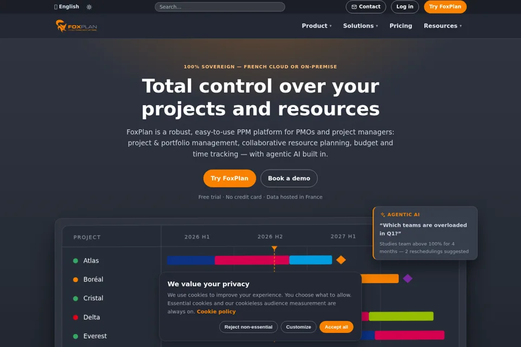Toggle the light/dark theme sun icon
This screenshot has width=521, height=347.
pos(89,7)
